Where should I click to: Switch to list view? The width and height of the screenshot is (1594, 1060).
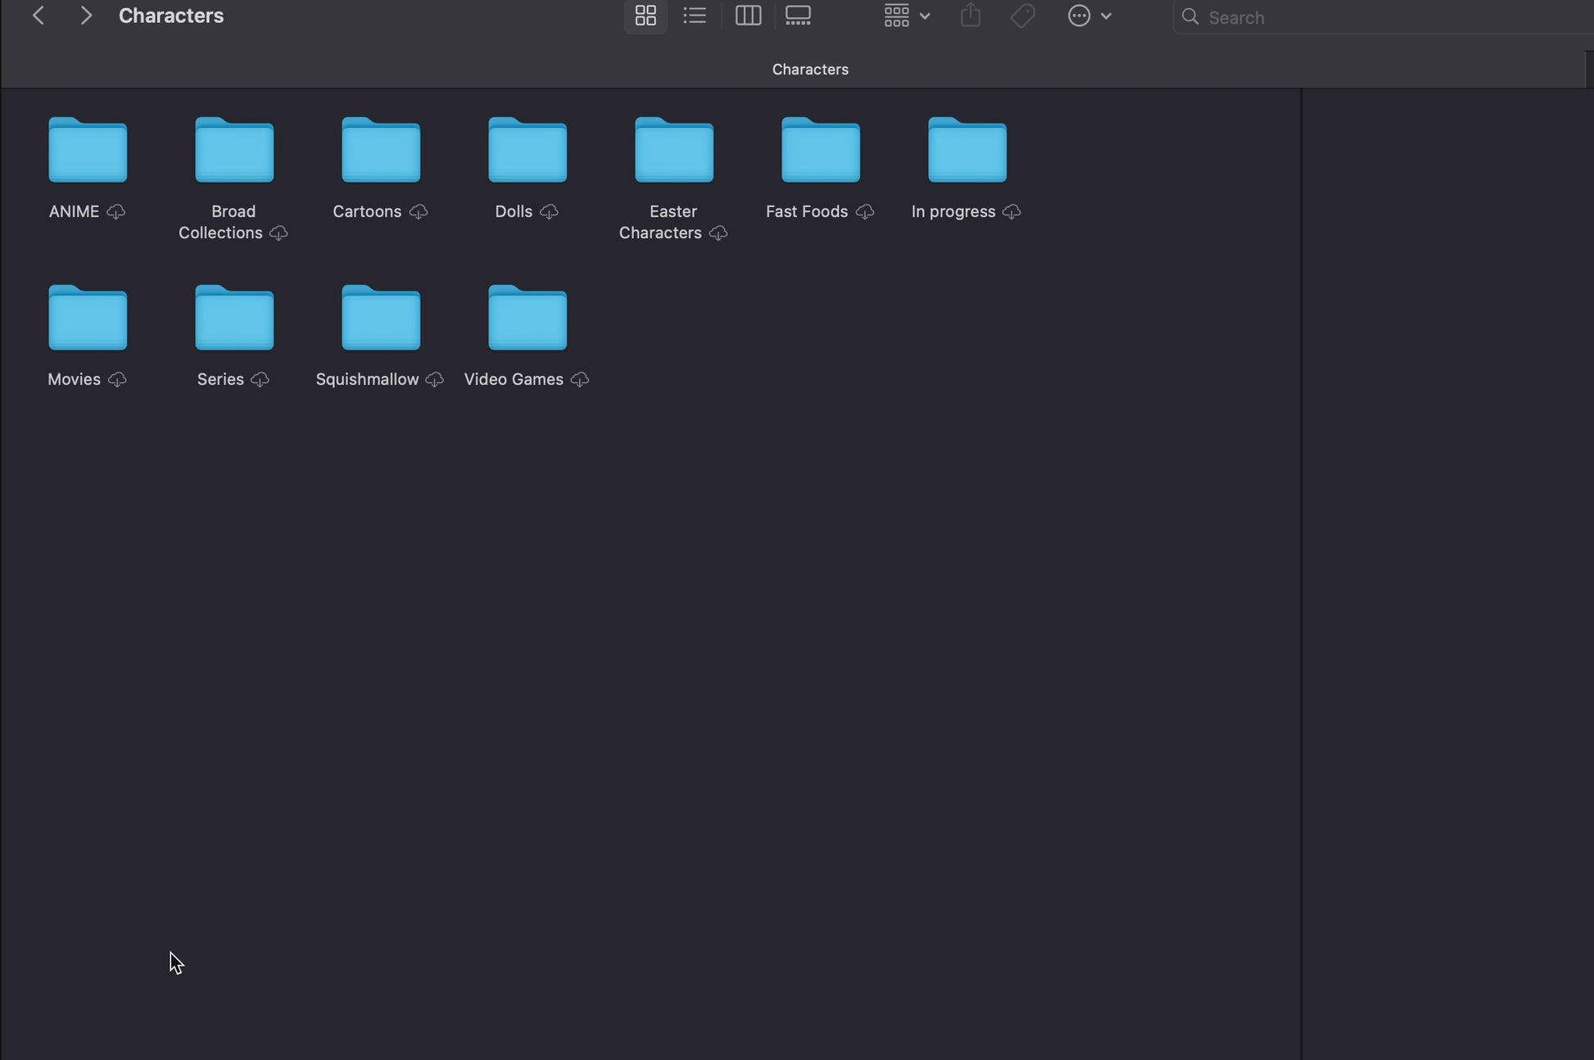(x=695, y=16)
